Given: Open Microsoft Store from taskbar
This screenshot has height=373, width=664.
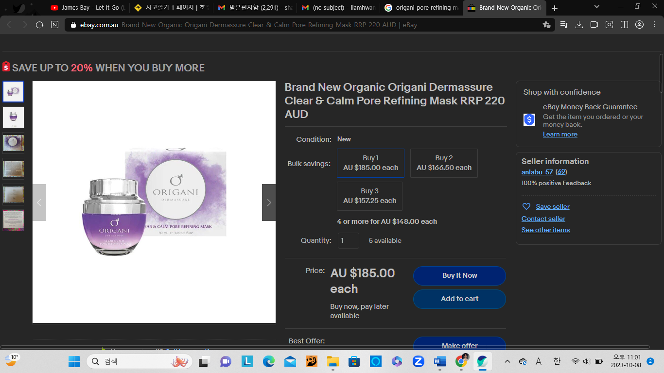Looking at the screenshot, I should (x=354, y=361).
